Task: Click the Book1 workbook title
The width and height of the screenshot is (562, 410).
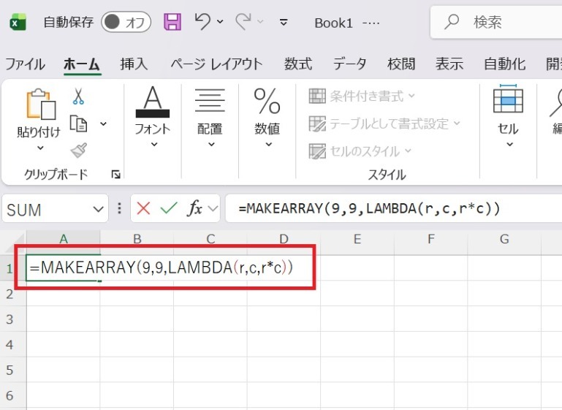Action: (x=333, y=23)
